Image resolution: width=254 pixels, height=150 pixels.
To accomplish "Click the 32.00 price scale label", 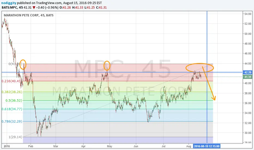I will 248,123.
